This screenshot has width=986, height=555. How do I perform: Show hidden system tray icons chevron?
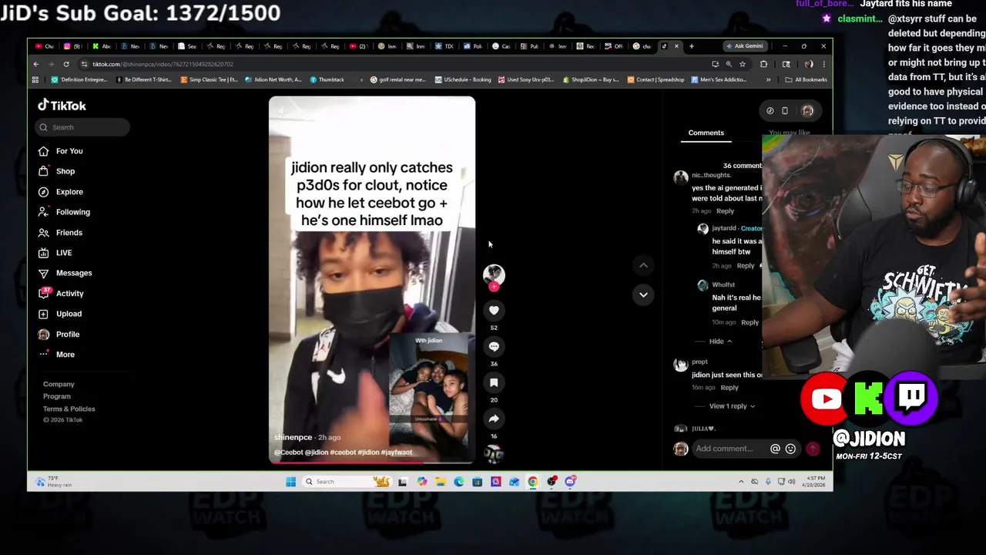click(741, 482)
